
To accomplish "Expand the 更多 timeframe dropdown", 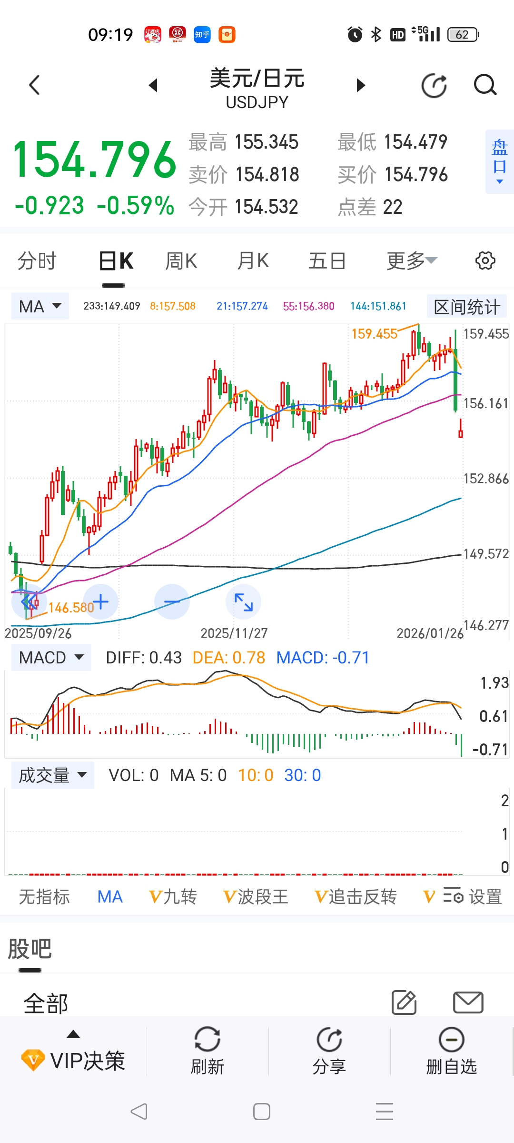I will [x=411, y=261].
